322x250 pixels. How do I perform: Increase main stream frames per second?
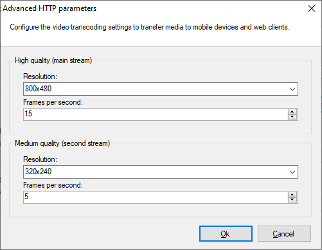point(292,112)
